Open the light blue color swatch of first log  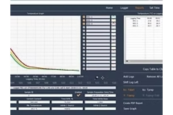click(114, 17)
